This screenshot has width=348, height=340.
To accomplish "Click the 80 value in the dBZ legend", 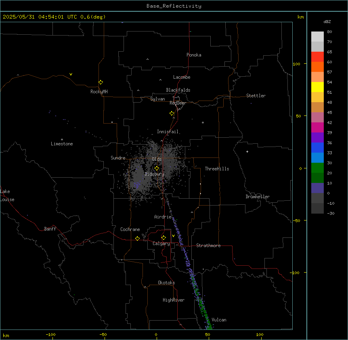I will 329,32.
